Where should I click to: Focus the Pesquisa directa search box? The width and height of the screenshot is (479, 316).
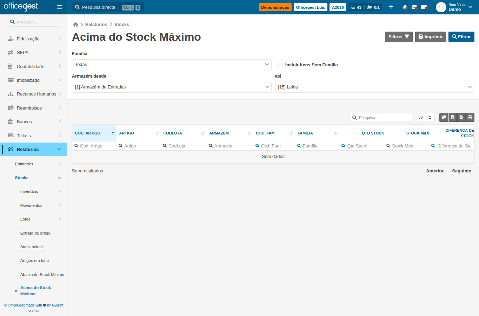108,7
